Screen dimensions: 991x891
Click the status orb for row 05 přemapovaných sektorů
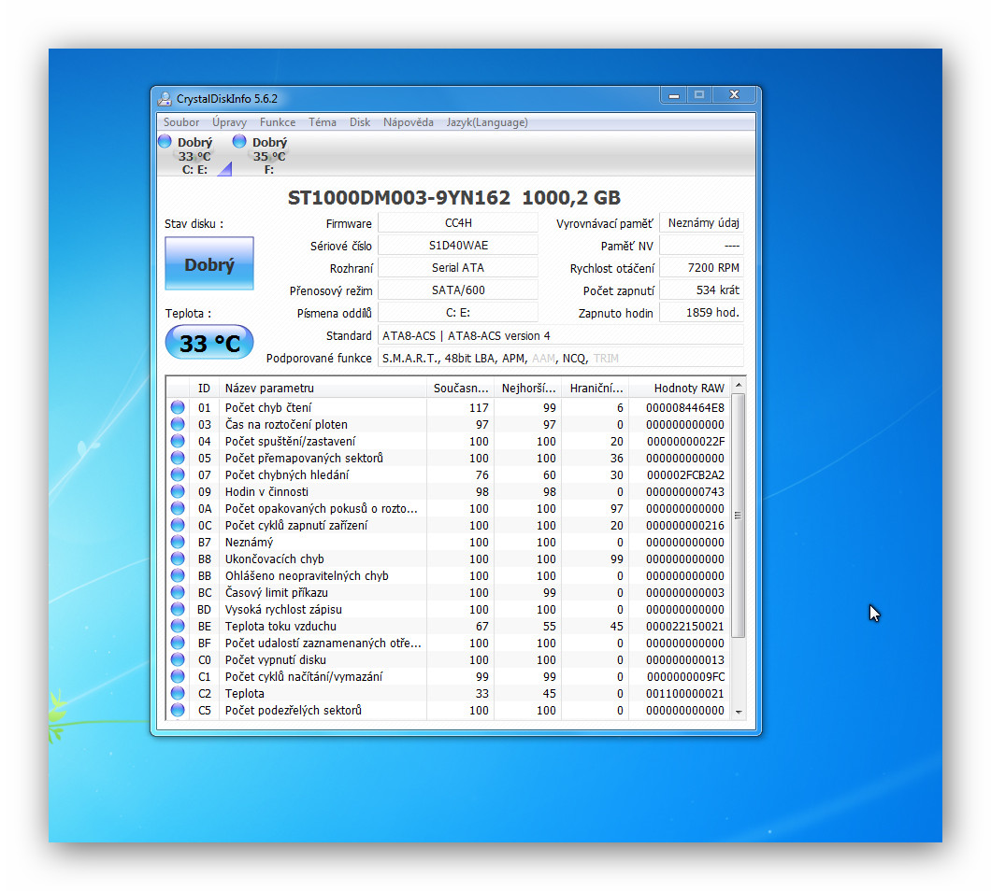point(178,458)
